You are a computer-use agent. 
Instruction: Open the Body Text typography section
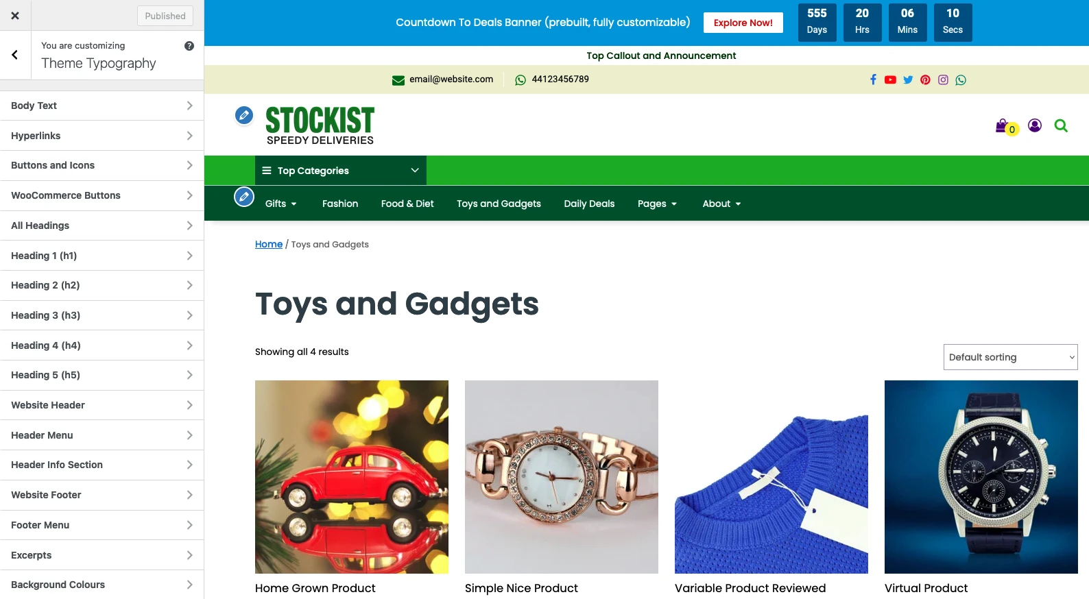[102, 106]
